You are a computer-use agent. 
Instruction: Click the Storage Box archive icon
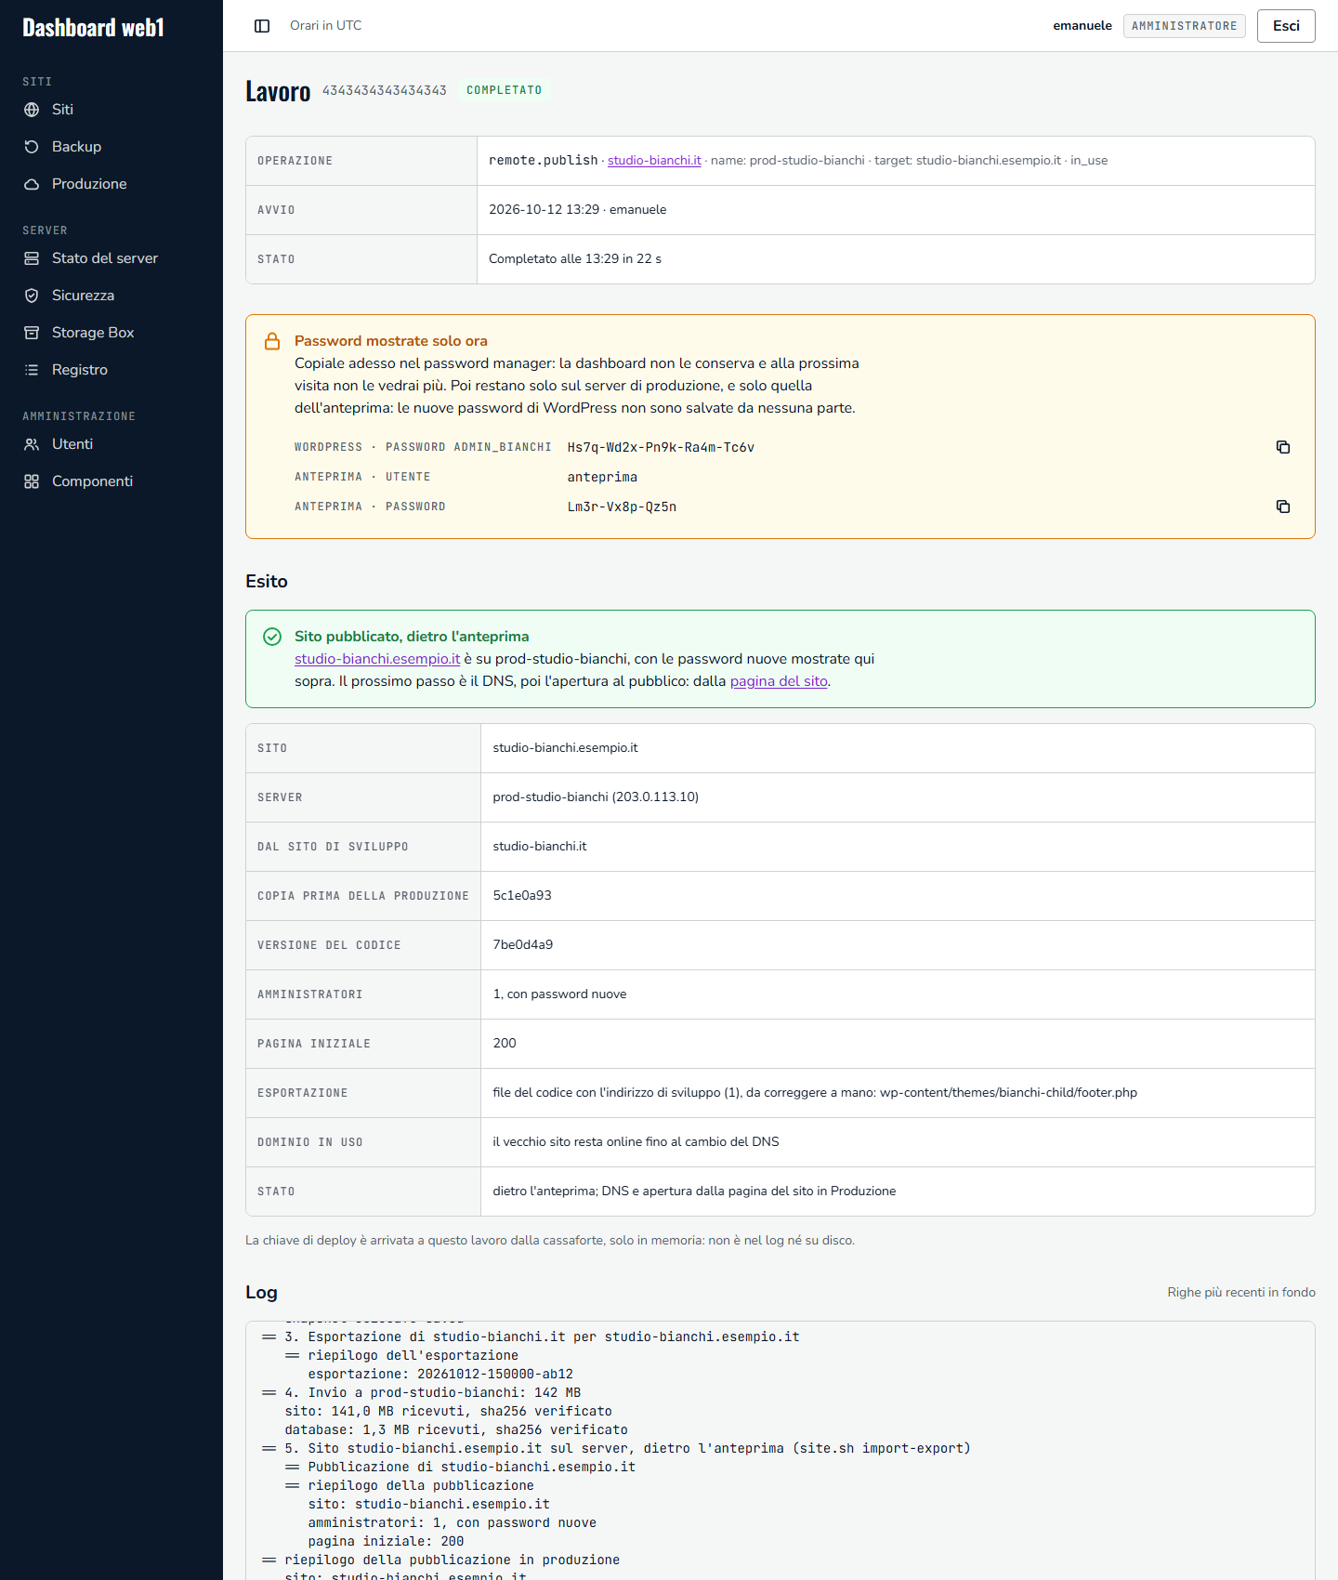(32, 333)
